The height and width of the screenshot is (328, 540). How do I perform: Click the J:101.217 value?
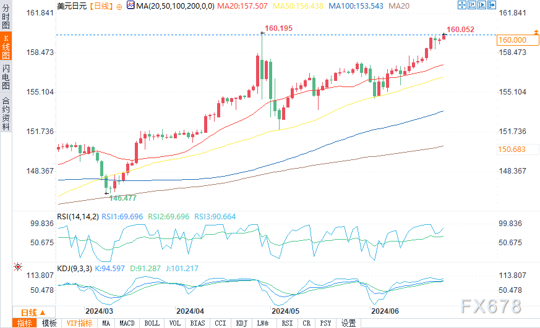(182, 269)
